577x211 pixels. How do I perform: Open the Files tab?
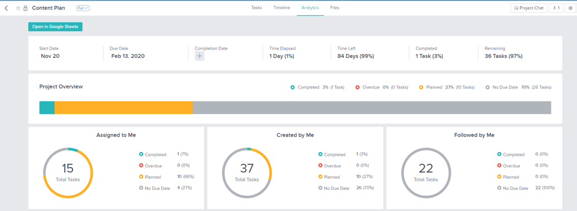pos(335,8)
